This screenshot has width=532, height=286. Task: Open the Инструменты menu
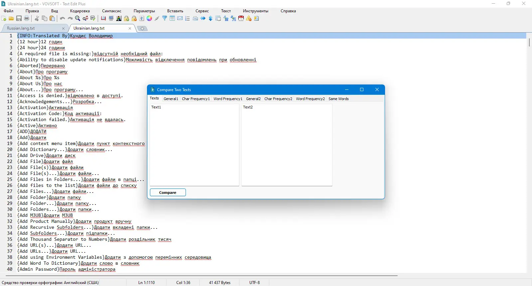point(256,11)
